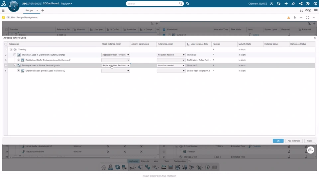Open empty Used Instance Action dropdown for Shaker flask cell growth.0
Screen dimensions: 319x179
pyautogui.click(x=116, y=71)
